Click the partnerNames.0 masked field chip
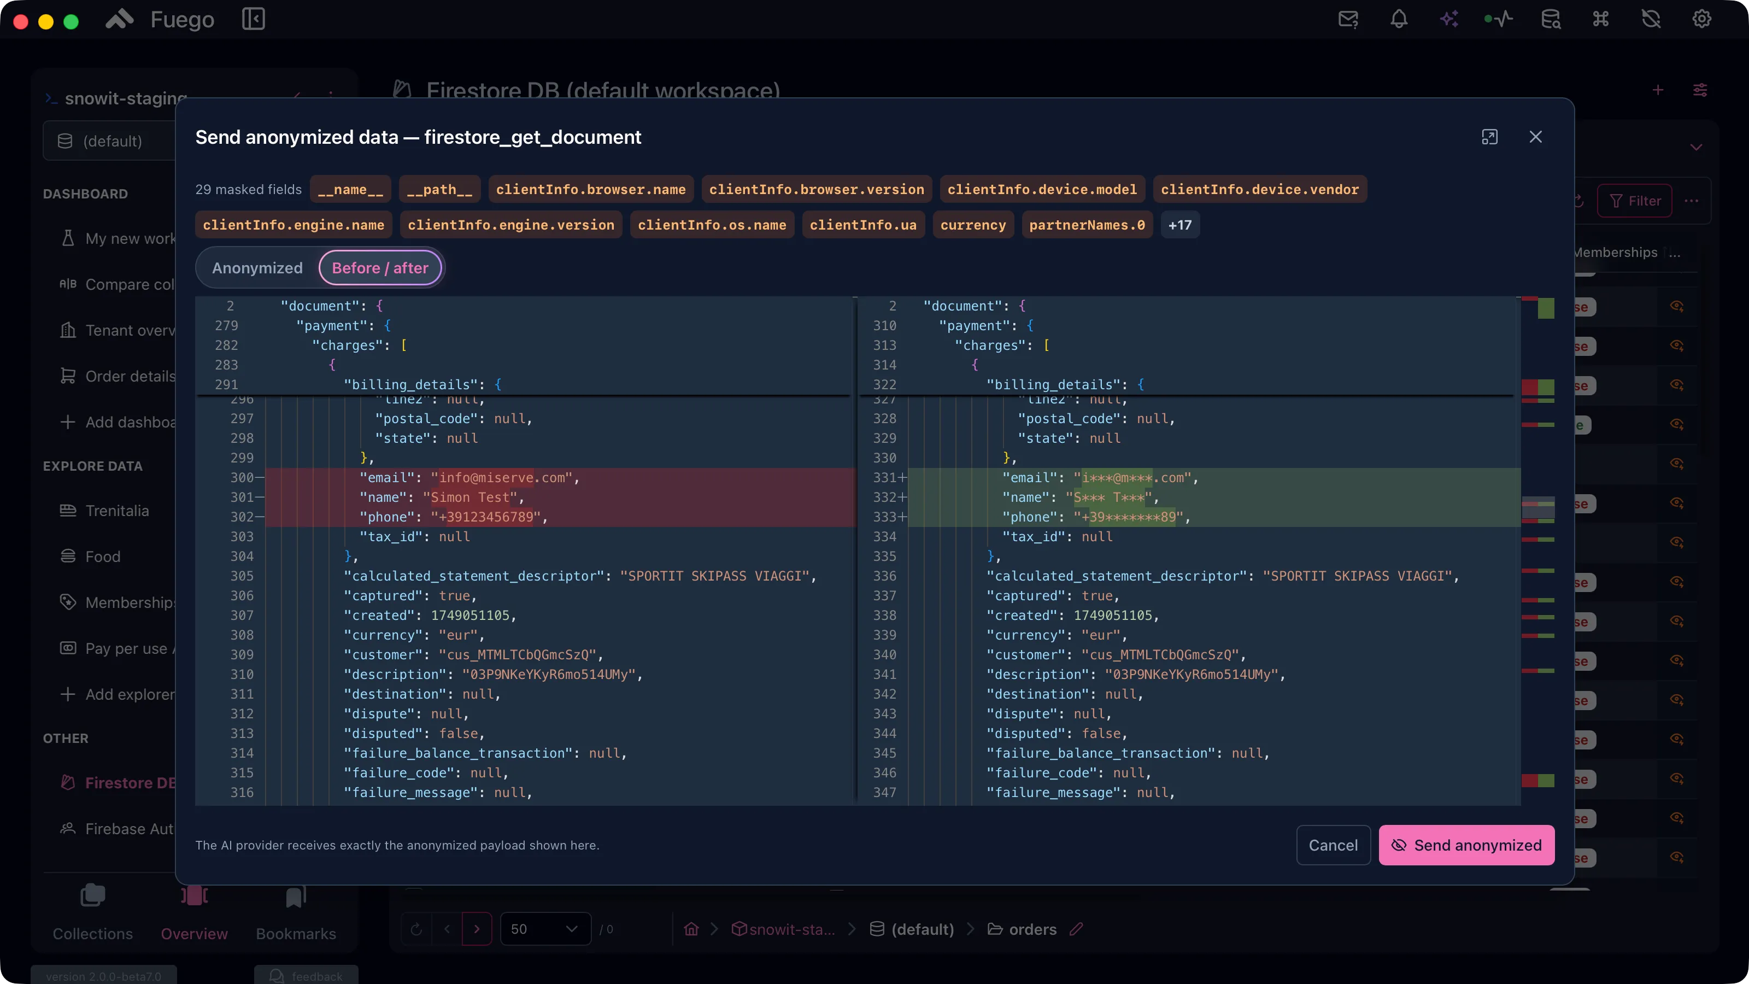This screenshot has height=984, width=1749. (x=1087, y=225)
